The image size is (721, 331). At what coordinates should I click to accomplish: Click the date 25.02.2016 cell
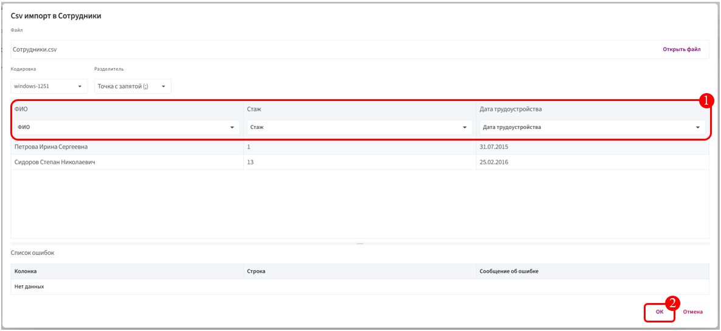[x=593, y=162]
